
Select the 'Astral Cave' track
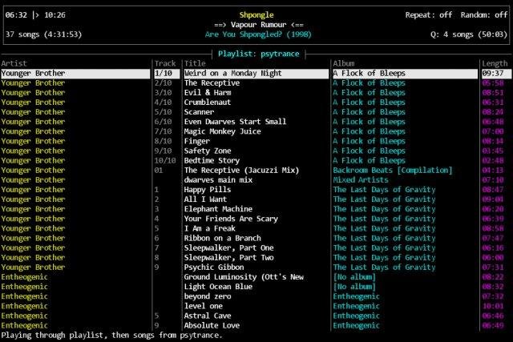tap(208, 316)
